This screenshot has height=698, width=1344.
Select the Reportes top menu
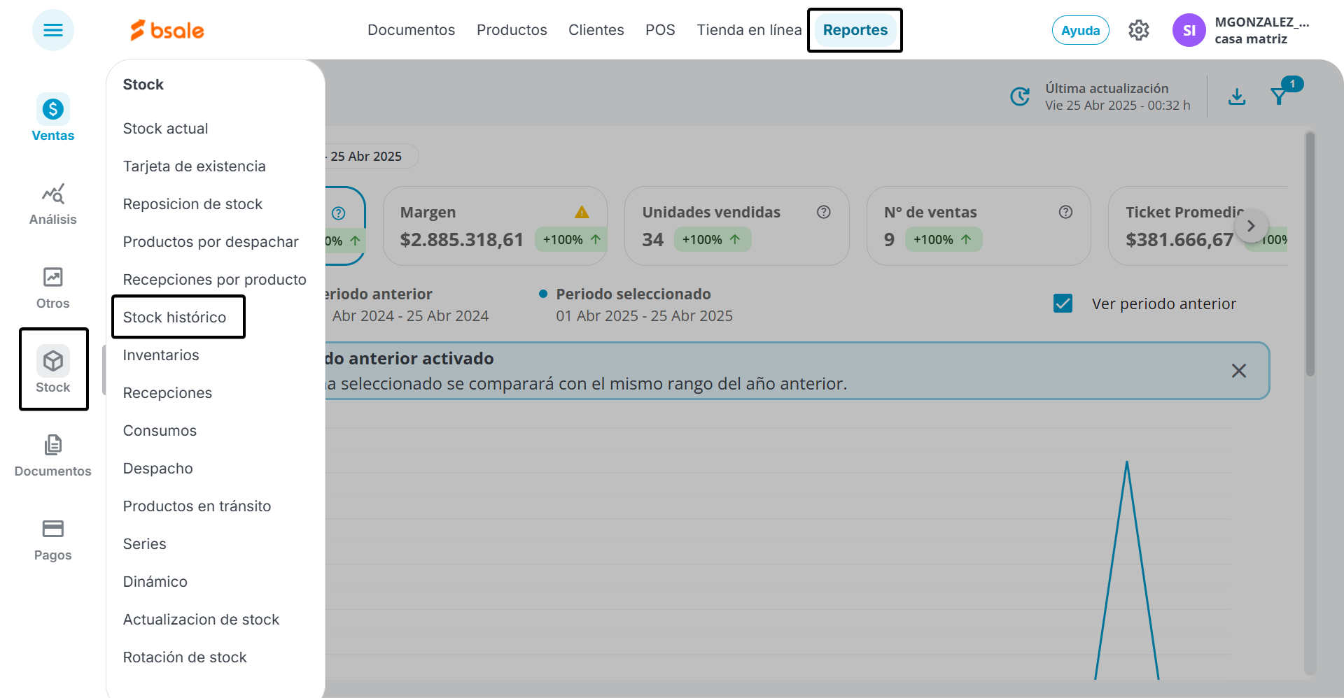click(855, 30)
